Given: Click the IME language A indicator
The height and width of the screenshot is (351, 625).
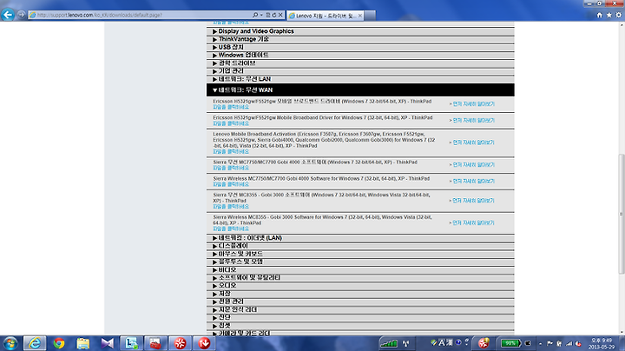Looking at the screenshot, I should click(442, 342).
